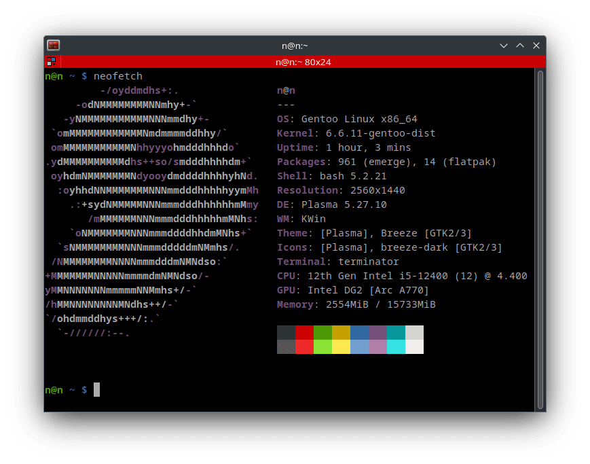The image size is (590, 464).
Task: Click the 'GPU: Intel DG2 [Arc A770]' line
Action: [x=353, y=290]
